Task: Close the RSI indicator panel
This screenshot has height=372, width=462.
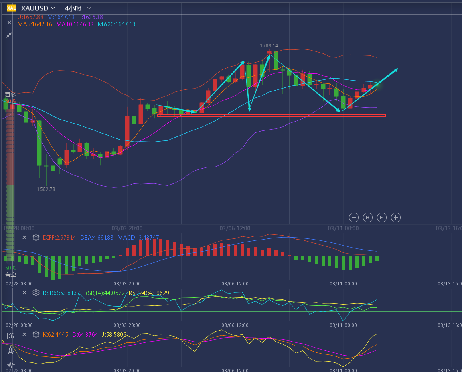Action: pyautogui.click(x=24, y=293)
